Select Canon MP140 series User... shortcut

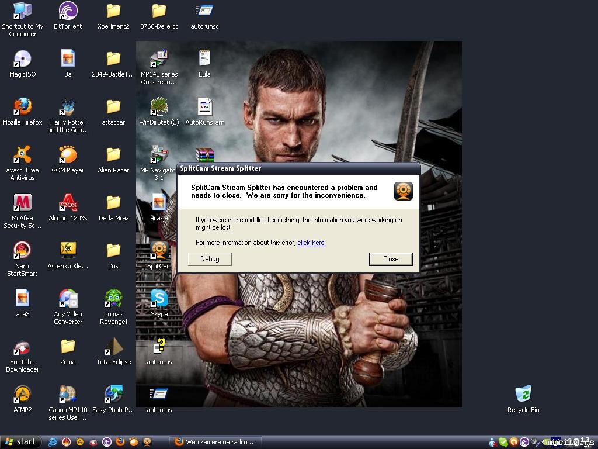point(68,403)
